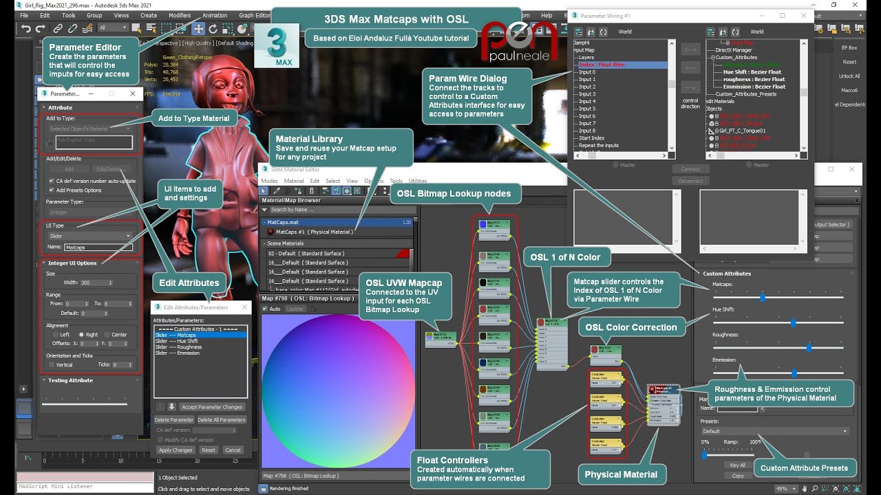Click Move Children icon in Slate toolbar

click(326, 191)
